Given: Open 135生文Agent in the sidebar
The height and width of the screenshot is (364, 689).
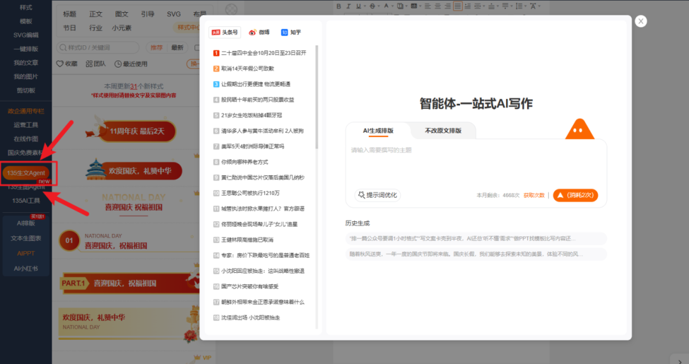Looking at the screenshot, I should pos(26,173).
